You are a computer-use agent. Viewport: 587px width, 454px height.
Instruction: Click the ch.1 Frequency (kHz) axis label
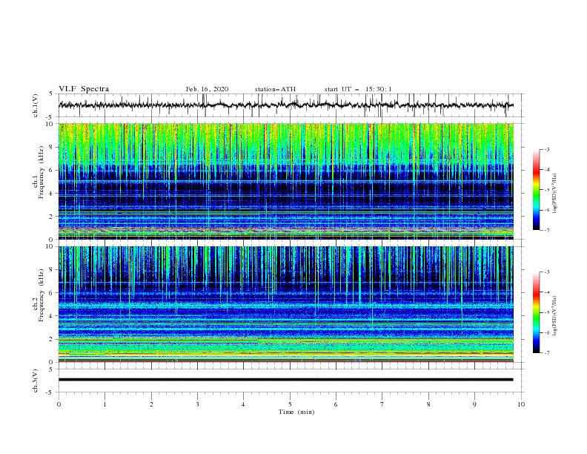[x=39, y=172]
